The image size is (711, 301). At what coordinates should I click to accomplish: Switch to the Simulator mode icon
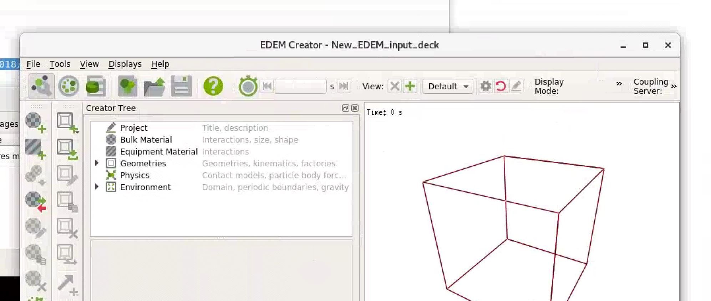click(68, 86)
